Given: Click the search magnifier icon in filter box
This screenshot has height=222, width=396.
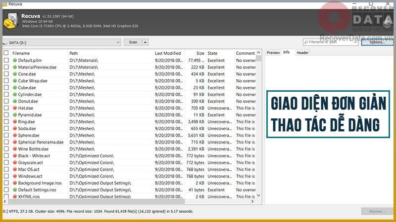Looking at the screenshot, I should point(306,42).
